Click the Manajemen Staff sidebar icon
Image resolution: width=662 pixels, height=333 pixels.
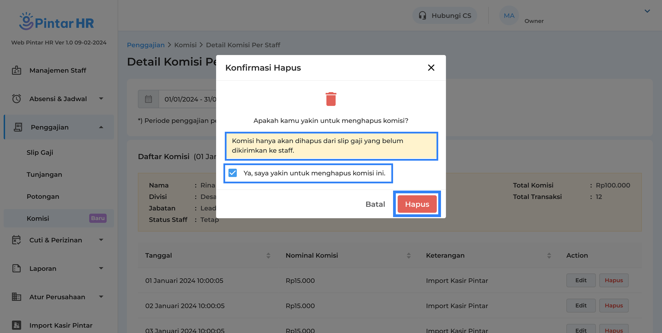pos(17,70)
